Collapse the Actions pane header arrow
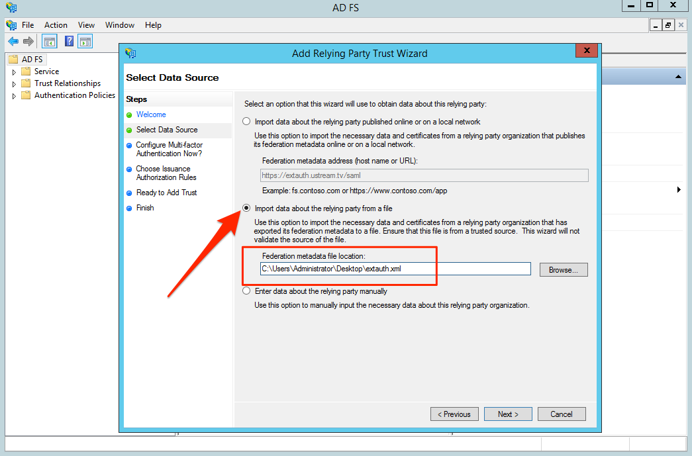 tap(678, 77)
